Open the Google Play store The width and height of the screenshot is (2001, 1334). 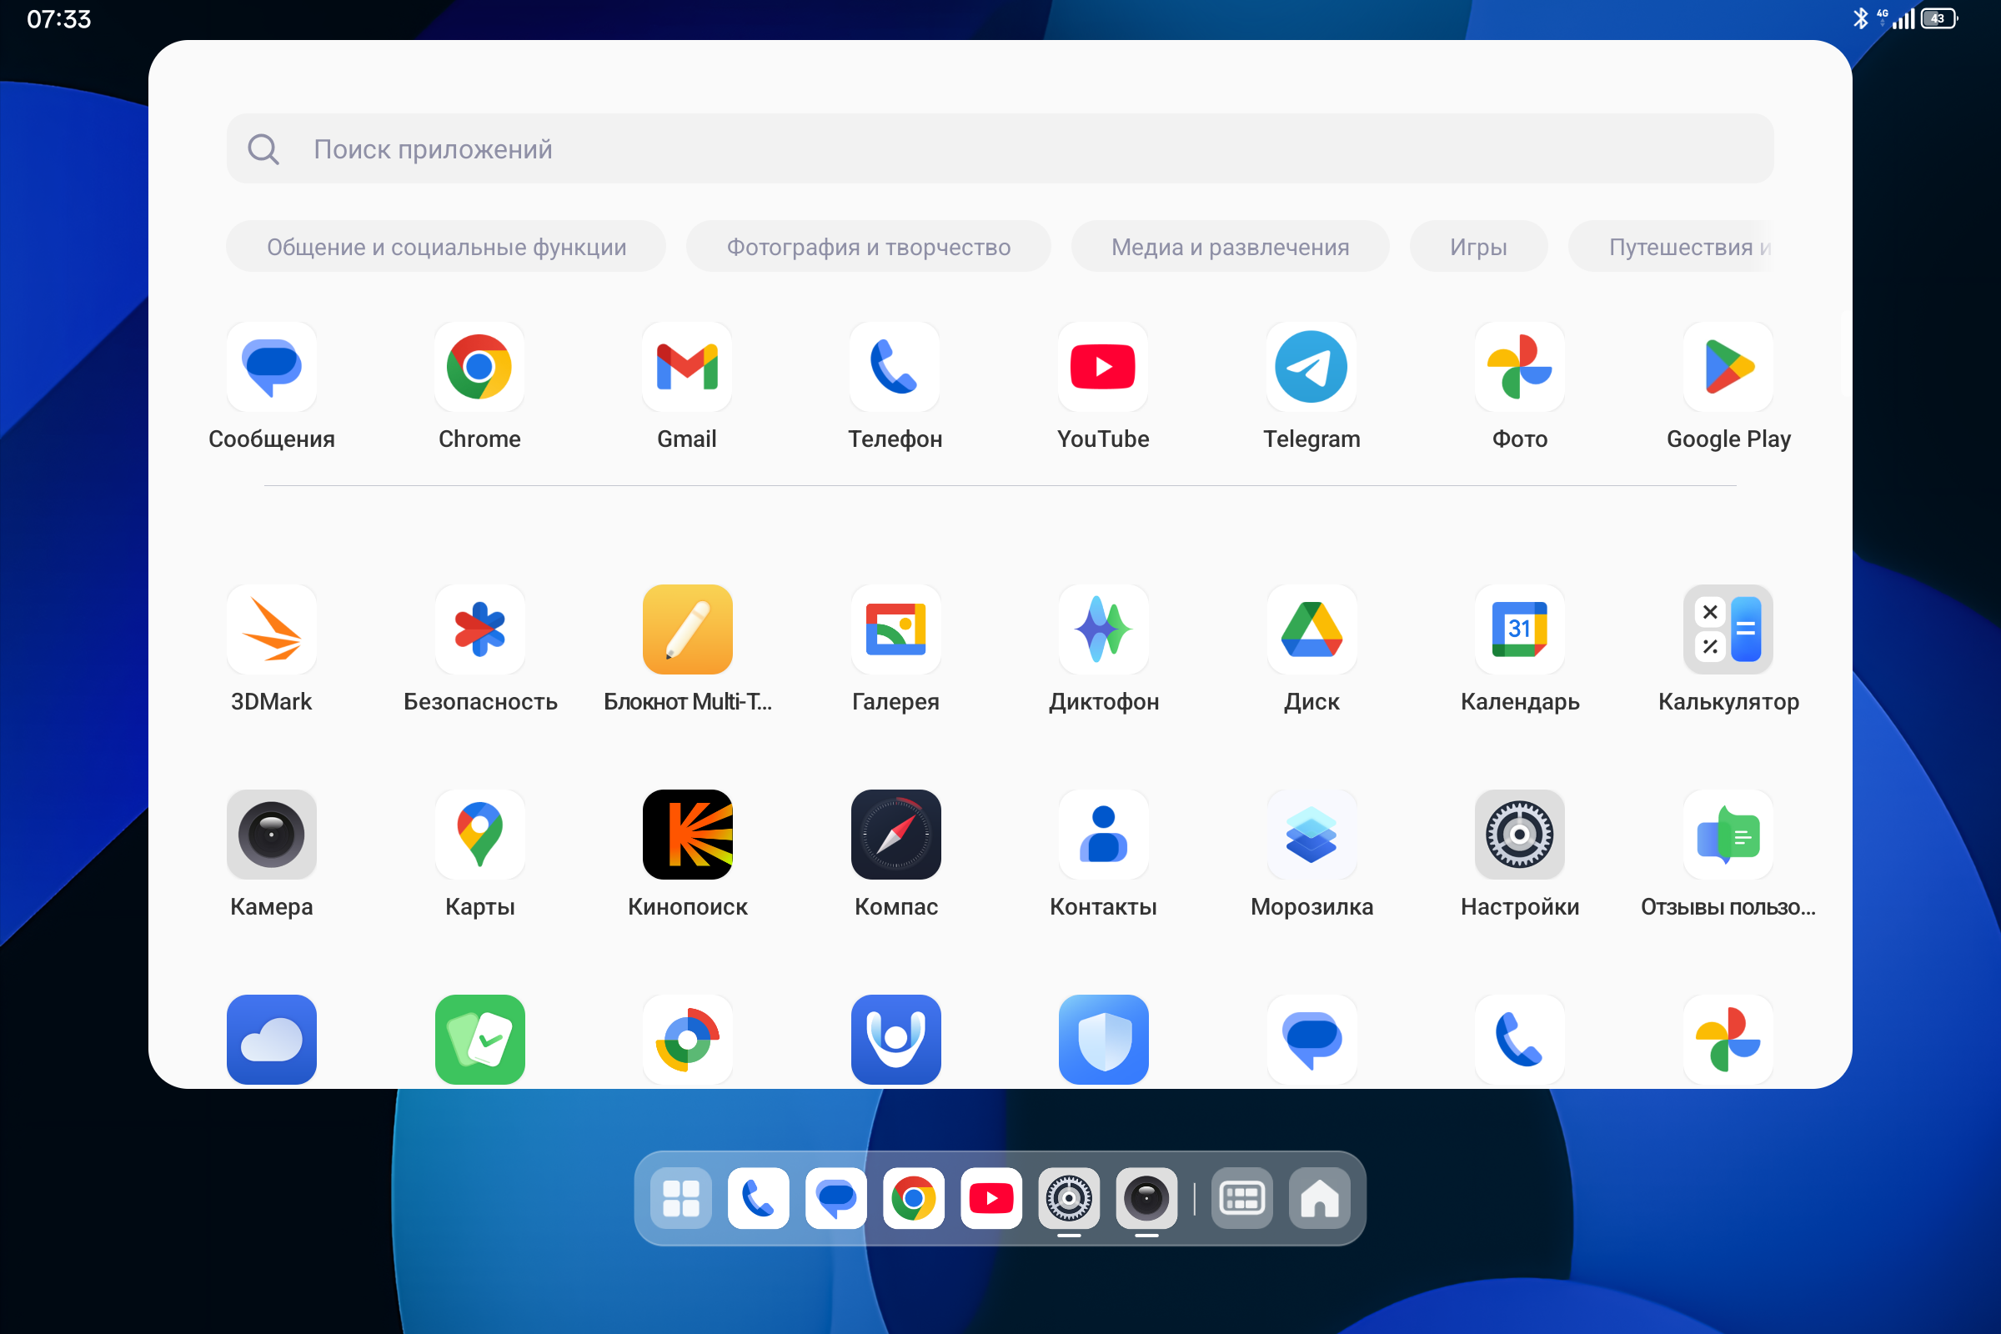point(1728,367)
